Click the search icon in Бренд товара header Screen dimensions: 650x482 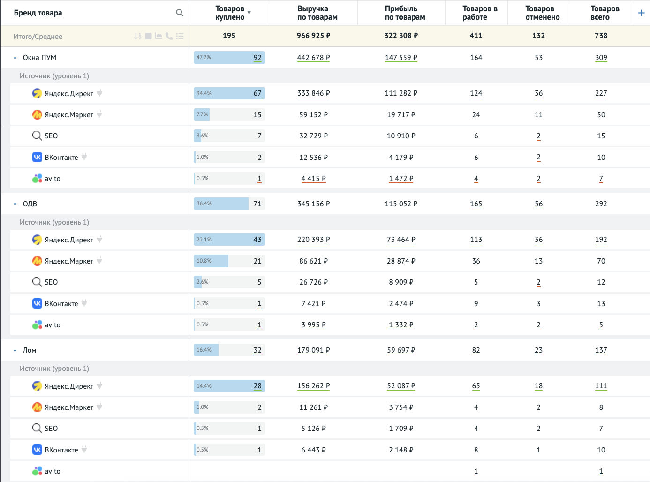179,13
